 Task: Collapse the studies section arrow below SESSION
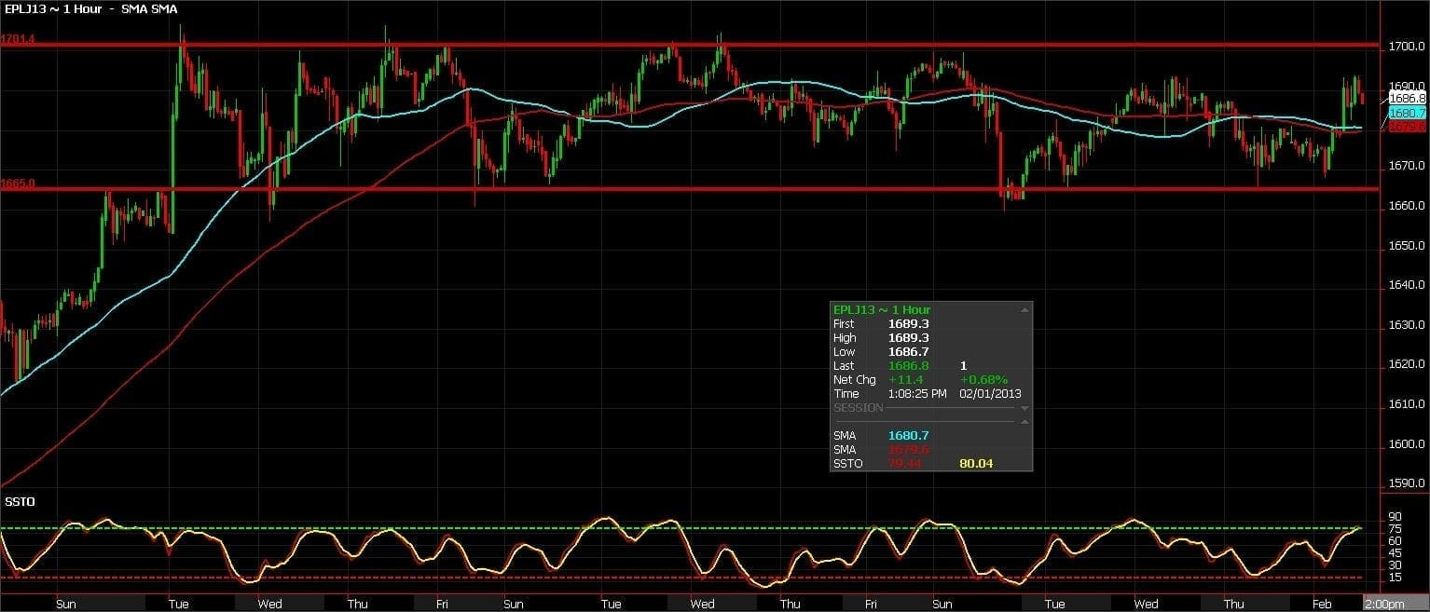tap(1025, 422)
